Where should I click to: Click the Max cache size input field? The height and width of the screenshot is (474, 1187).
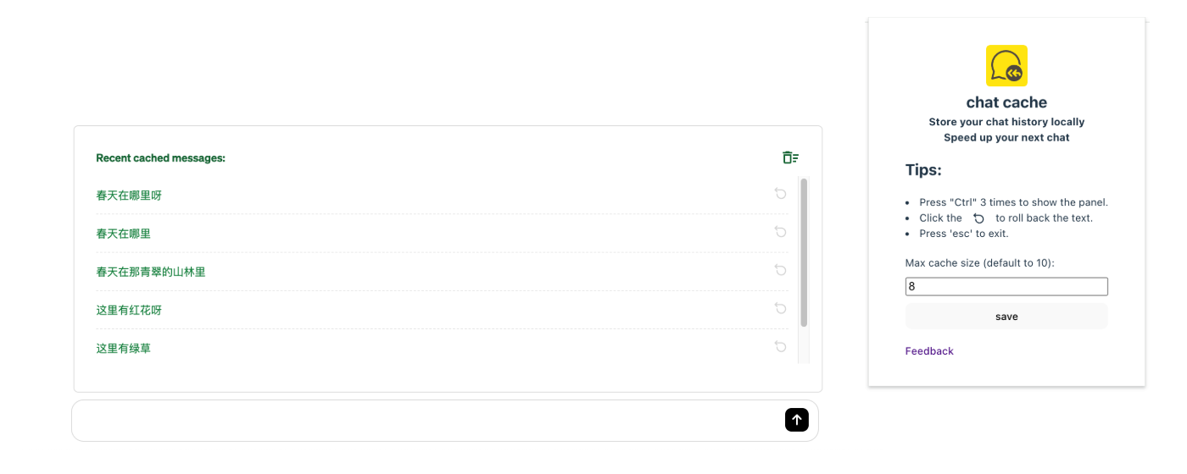1006,287
